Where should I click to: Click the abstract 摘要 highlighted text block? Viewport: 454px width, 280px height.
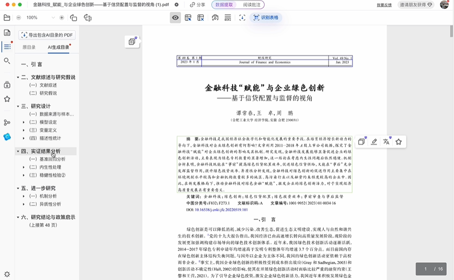[x=265, y=164]
